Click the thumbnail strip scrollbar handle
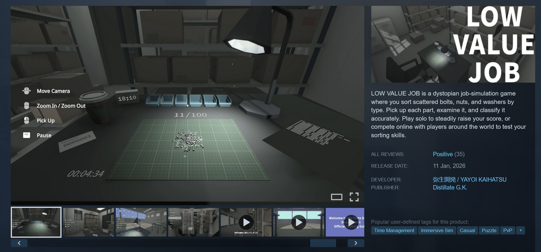This screenshot has height=252, width=541. coord(323,243)
